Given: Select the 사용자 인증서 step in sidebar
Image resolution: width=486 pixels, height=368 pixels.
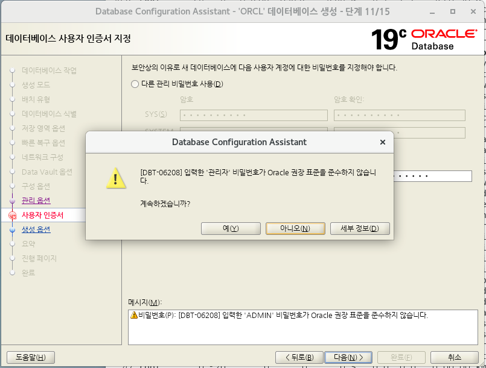Looking at the screenshot, I should 42,215.
